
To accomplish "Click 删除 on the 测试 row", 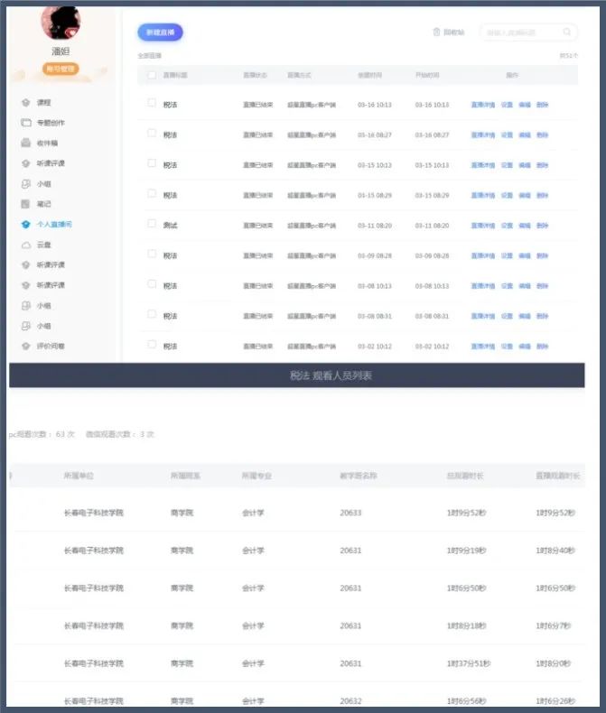I will (542, 226).
